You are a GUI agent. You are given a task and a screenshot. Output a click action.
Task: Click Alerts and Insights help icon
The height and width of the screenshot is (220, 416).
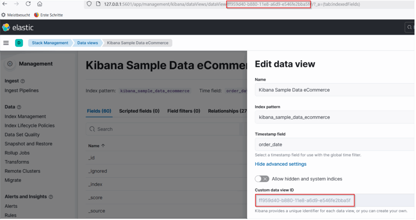(51, 197)
